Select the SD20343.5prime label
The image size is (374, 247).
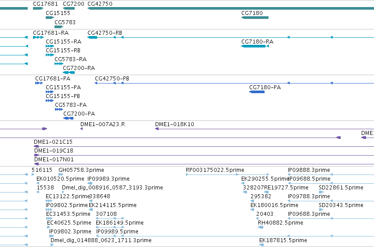pyautogui.click(x=341, y=205)
